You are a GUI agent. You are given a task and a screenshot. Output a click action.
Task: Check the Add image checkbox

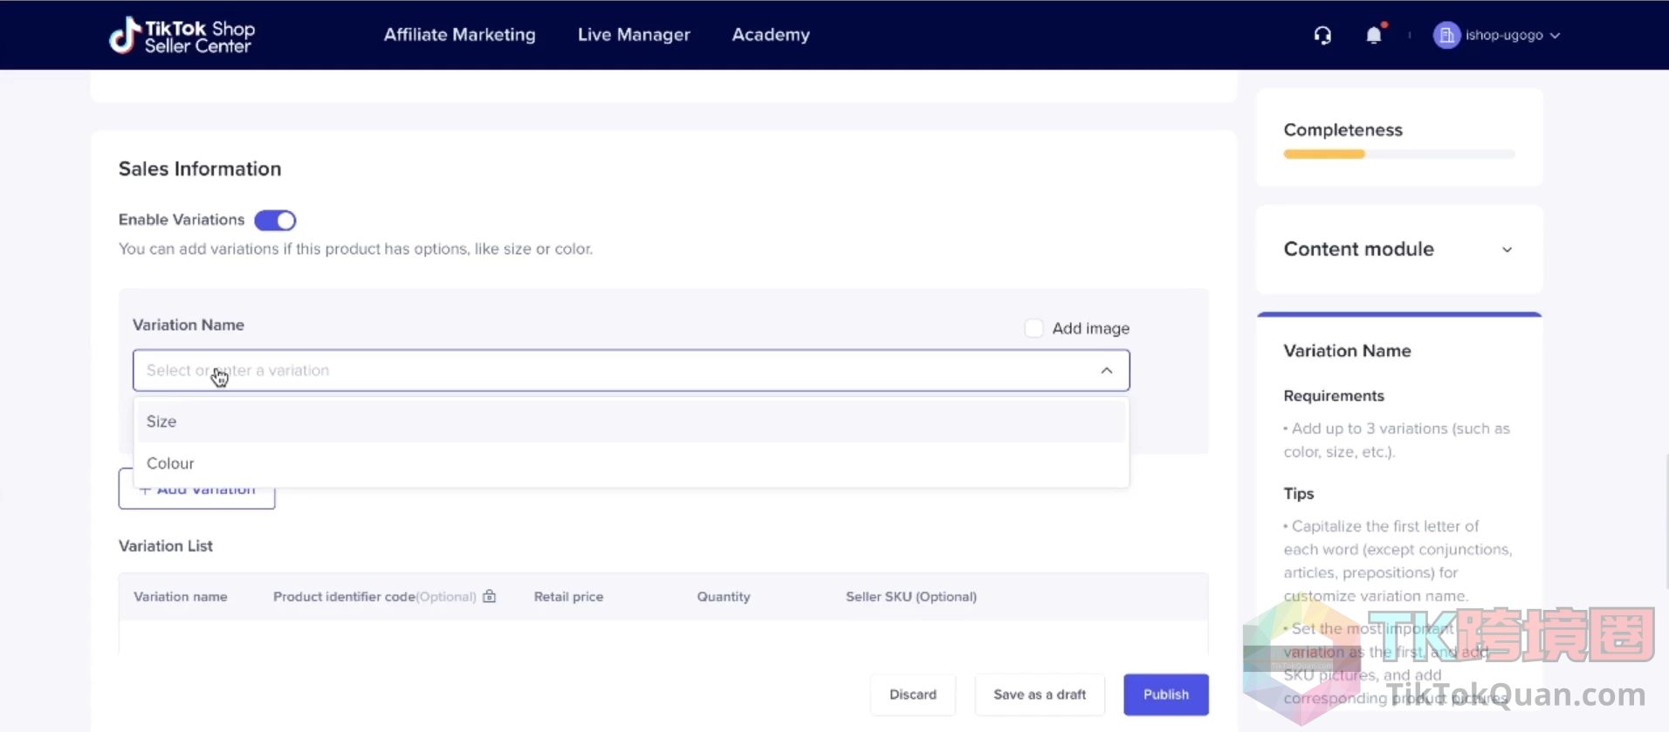tap(1034, 328)
